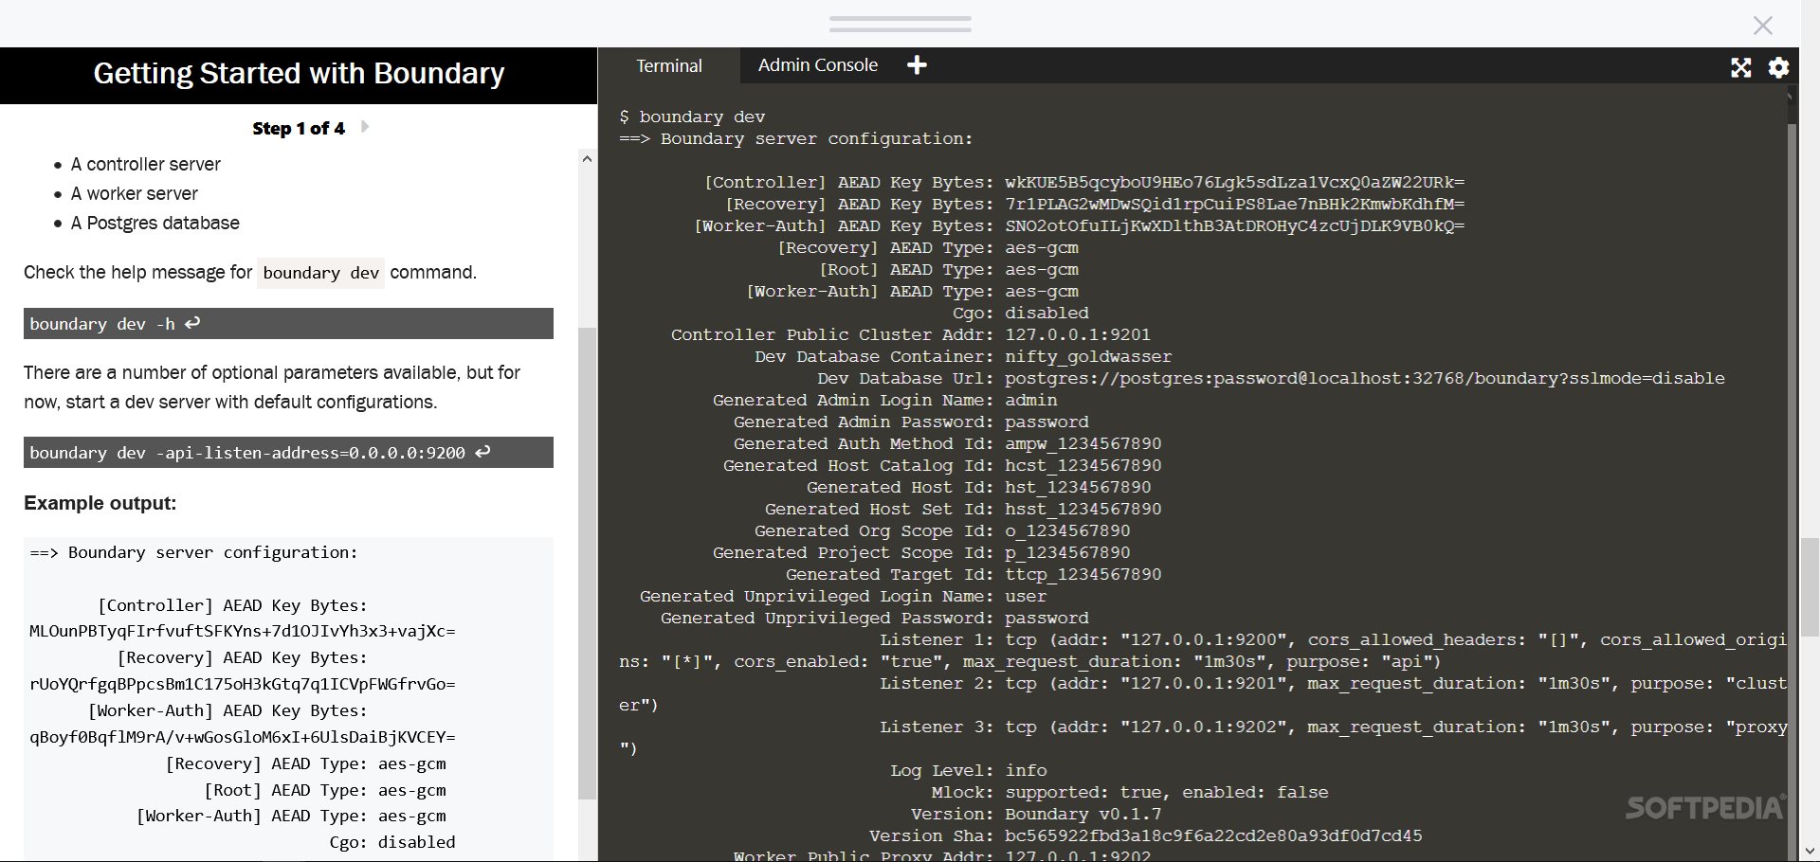Viewport: 1820px width, 862px height.
Task: Click the 'Example output:' heading
Action: point(100,503)
